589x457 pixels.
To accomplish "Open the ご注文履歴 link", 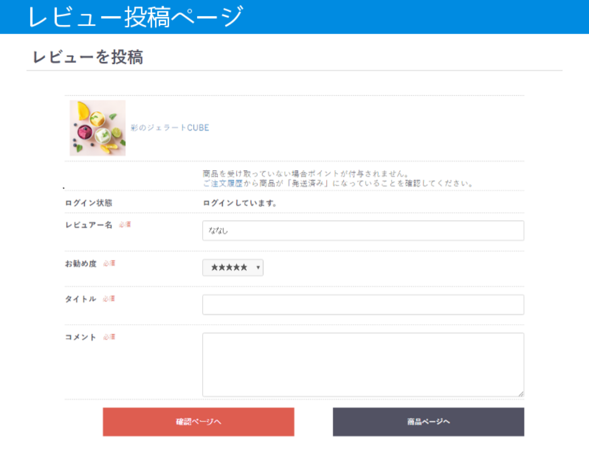I will 223,183.
